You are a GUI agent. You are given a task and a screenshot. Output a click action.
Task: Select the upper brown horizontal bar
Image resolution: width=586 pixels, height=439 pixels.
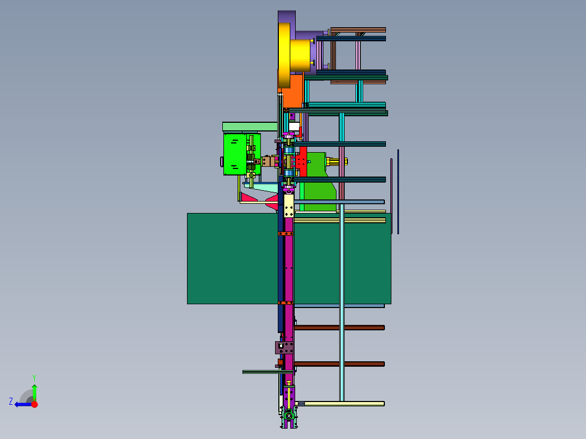pyautogui.click(x=339, y=328)
